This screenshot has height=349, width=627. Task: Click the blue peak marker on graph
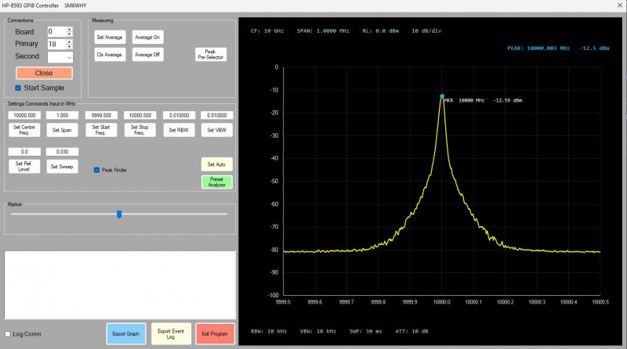pos(442,96)
